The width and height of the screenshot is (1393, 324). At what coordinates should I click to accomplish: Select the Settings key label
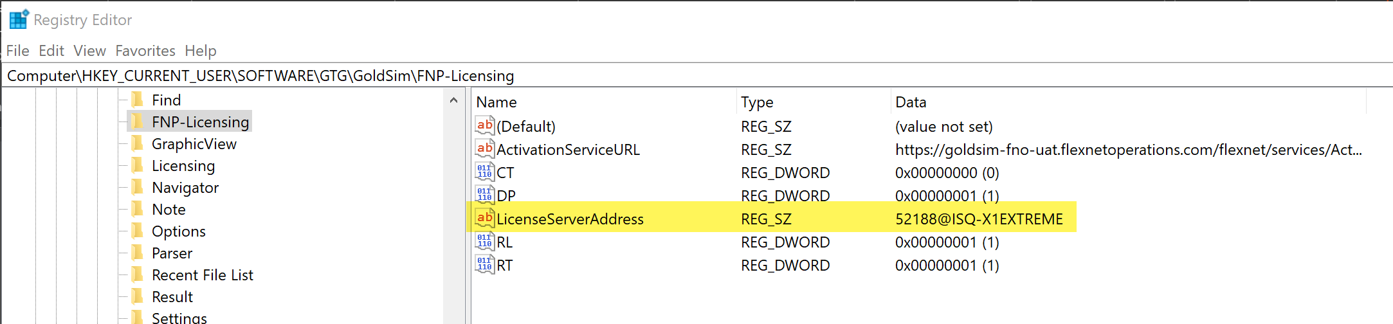[x=179, y=318]
